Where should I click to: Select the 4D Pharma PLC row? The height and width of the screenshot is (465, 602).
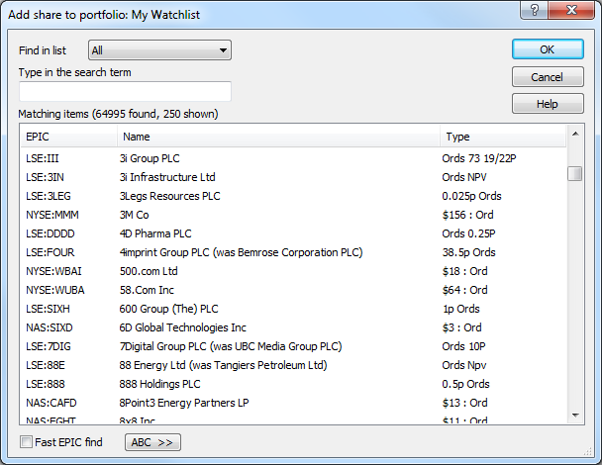[x=293, y=233]
